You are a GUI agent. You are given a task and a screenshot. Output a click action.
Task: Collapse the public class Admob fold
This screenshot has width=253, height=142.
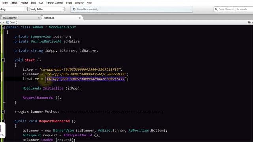pos(3,27)
